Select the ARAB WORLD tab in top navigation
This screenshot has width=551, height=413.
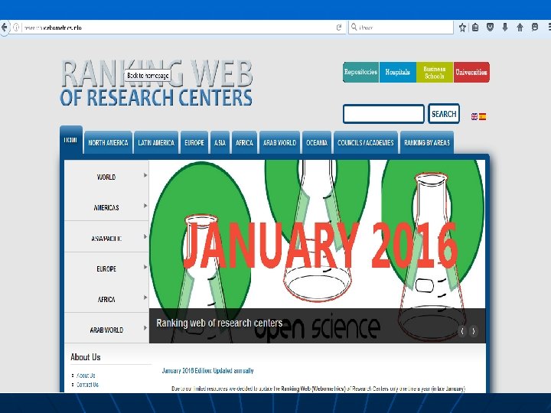[x=280, y=142]
